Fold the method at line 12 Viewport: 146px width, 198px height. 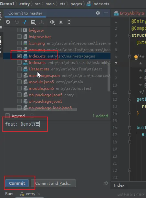[x=130, y=99]
